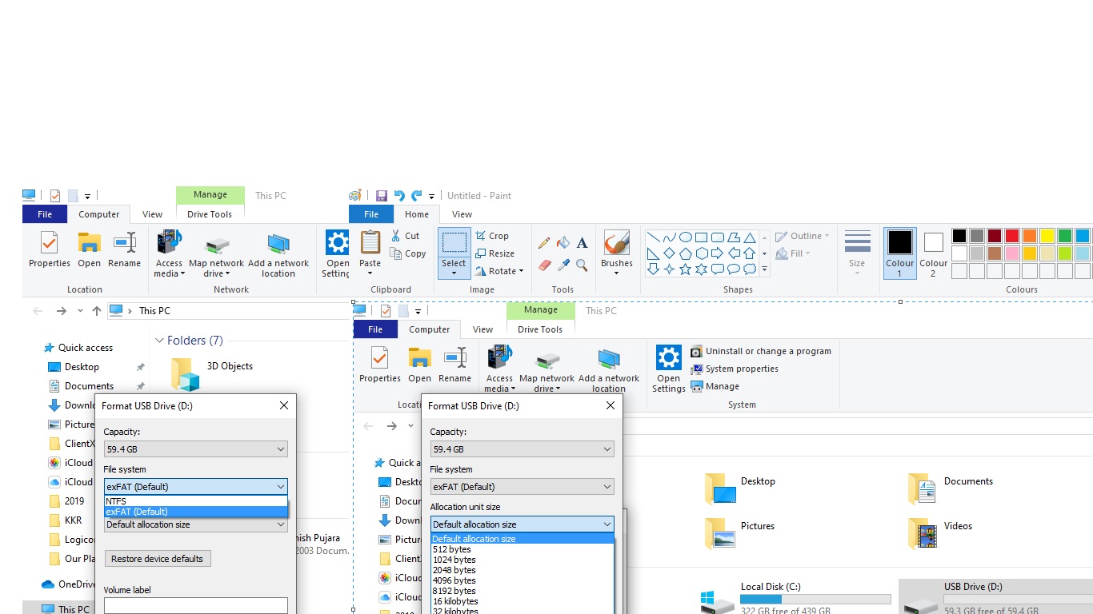Click the Restore device defaults button
Viewport: 1093px width, 614px height.
[157, 559]
